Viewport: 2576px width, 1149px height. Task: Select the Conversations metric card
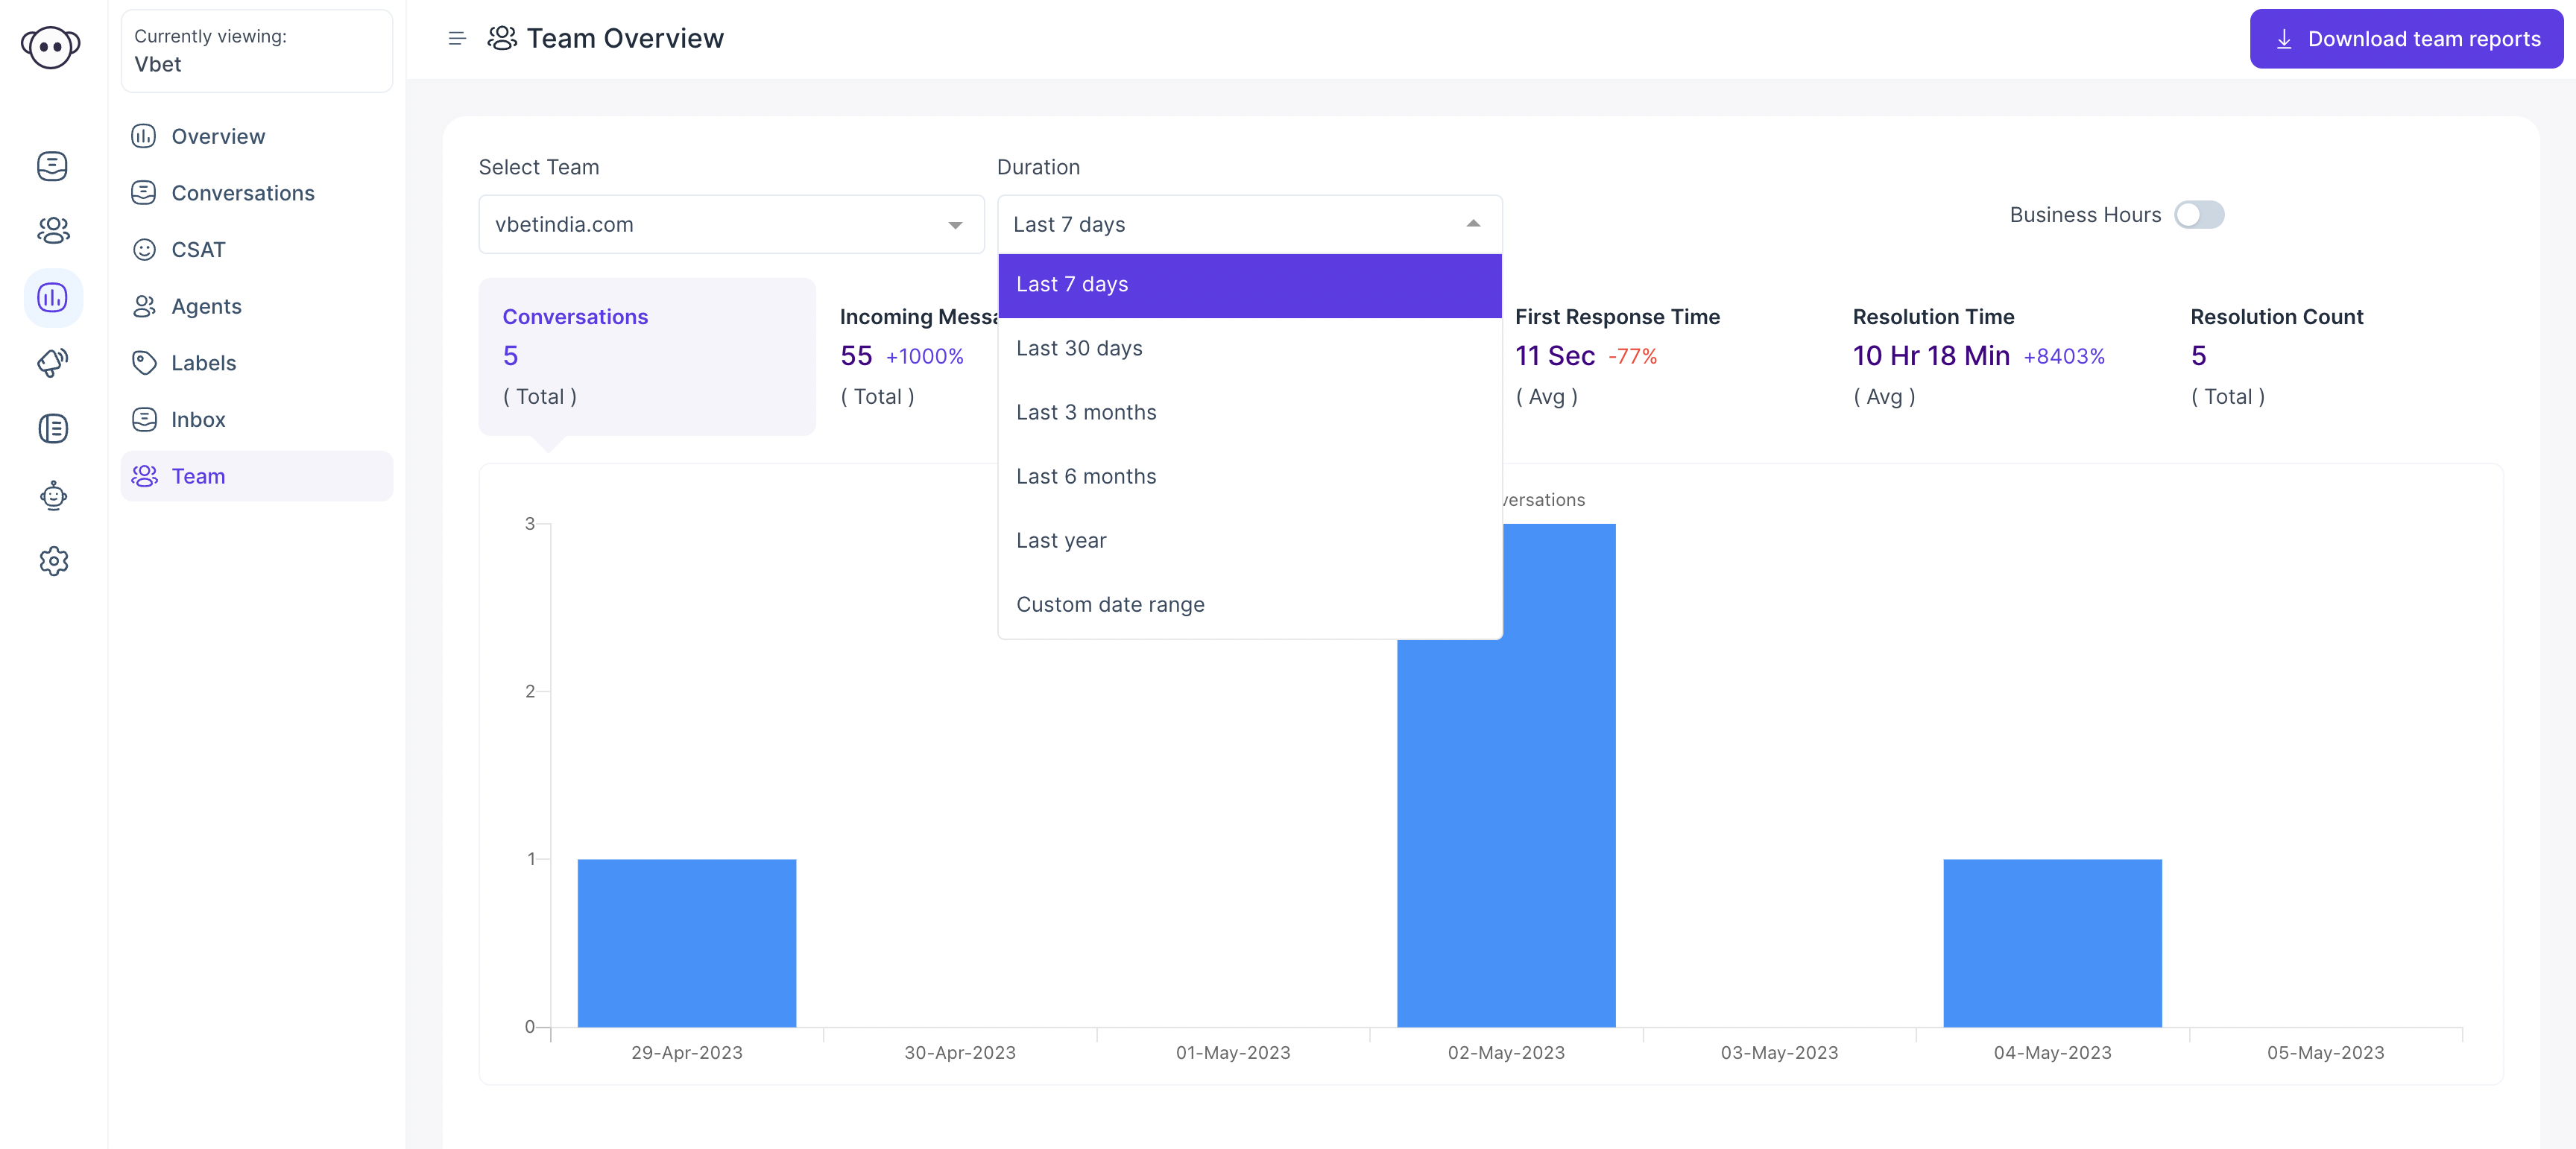click(x=647, y=356)
